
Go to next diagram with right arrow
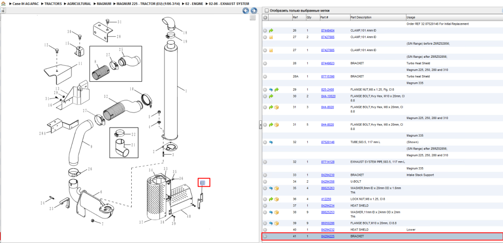pos(254,11)
